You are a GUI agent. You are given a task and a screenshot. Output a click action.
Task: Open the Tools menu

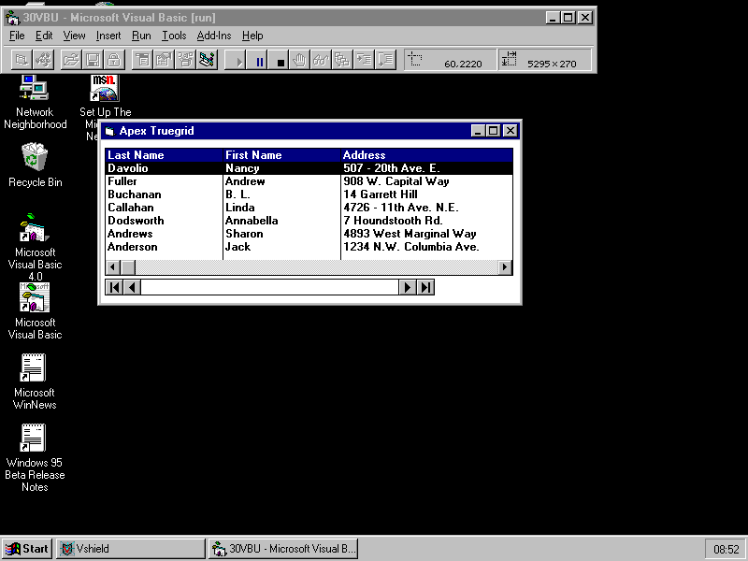coord(174,36)
